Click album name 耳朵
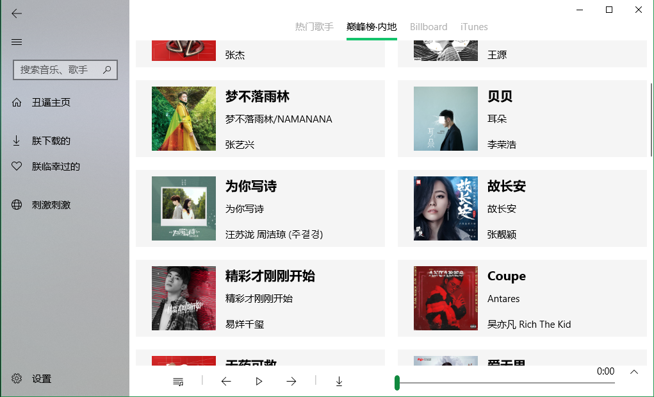This screenshot has width=654, height=397. [497, 119]
